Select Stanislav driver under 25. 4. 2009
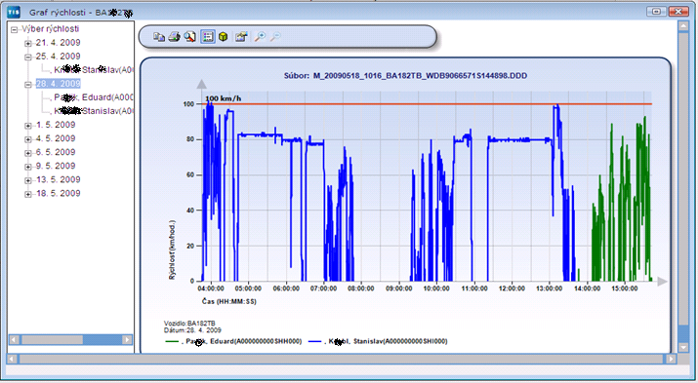 [94, 70]
